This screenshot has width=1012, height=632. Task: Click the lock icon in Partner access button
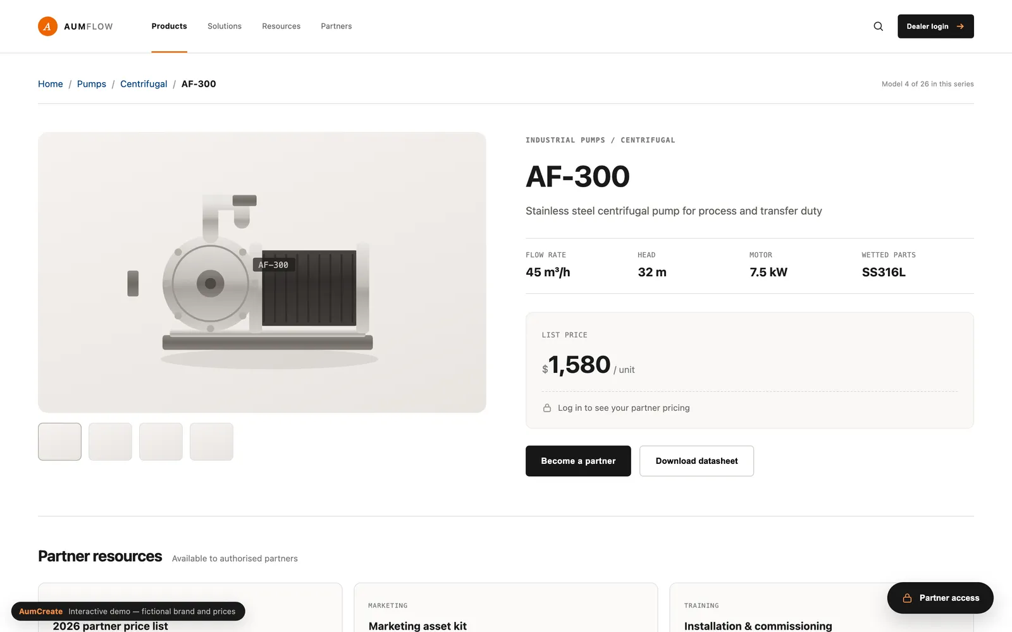click(x=907, y=598)
